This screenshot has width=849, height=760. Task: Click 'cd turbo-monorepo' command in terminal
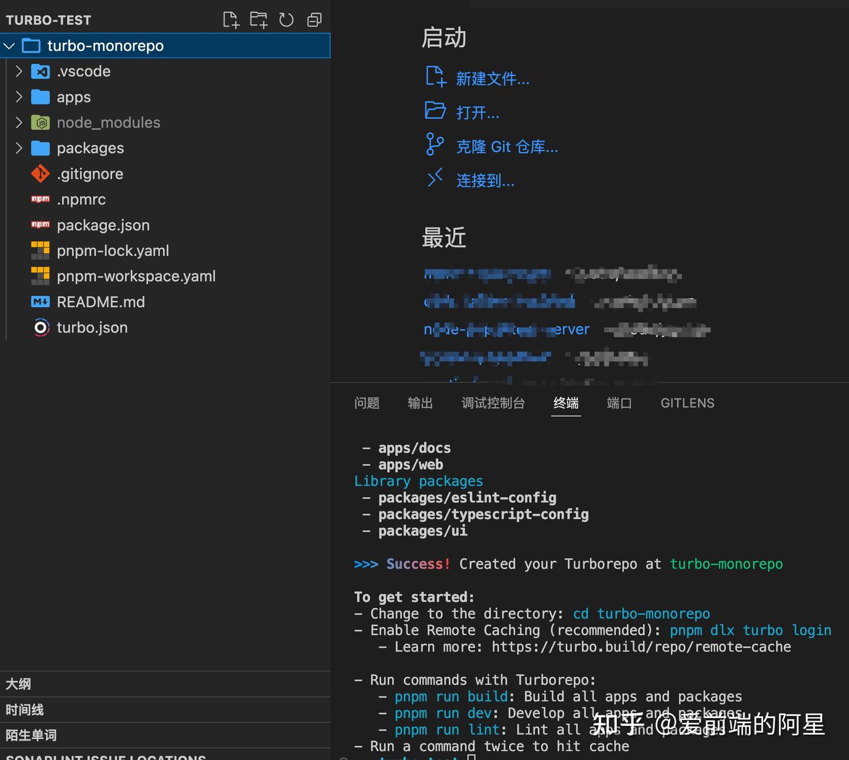pyautogui.click(x=641, y=614)
